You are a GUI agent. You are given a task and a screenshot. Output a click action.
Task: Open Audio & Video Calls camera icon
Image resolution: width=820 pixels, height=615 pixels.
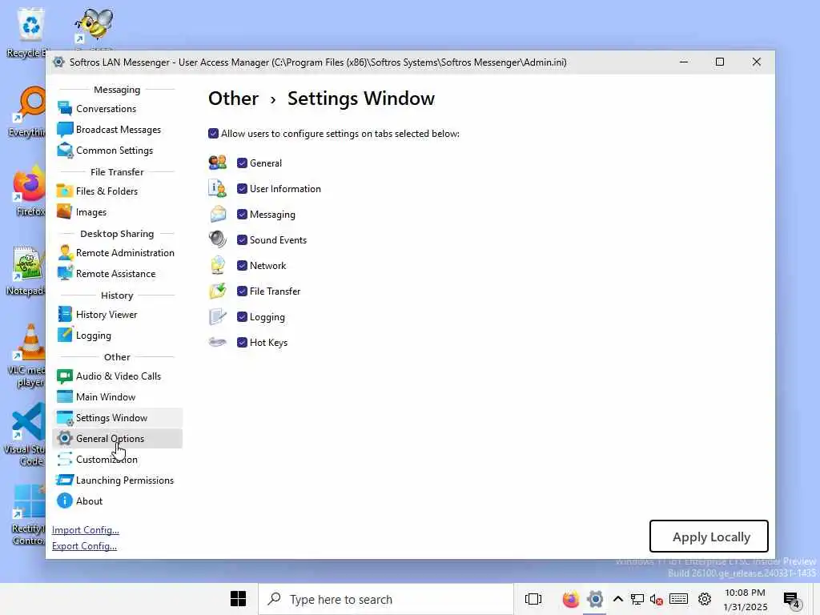pyautogui.click(x=65, y=376)
